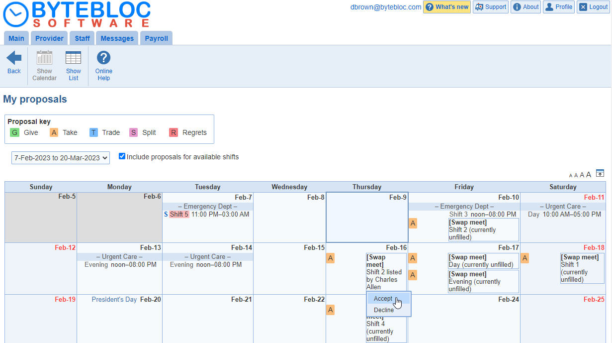Click the blue Trade key swatch
The height and width of the screenshot is (343, 612).
tap(93, 132)
